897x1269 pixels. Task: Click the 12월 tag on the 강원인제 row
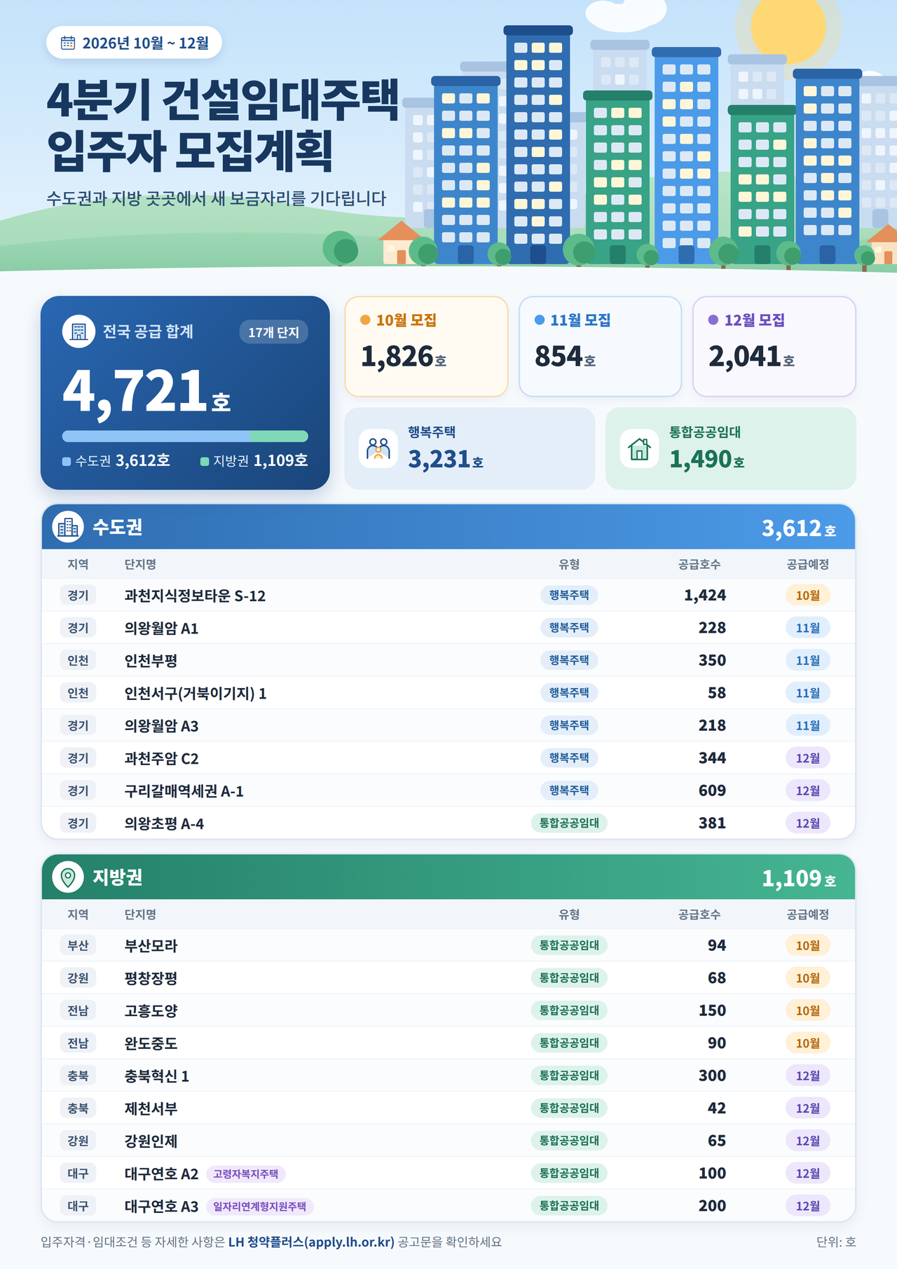[808, 1141]
